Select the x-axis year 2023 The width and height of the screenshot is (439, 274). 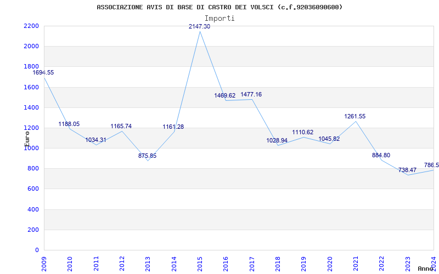point(408,264)
